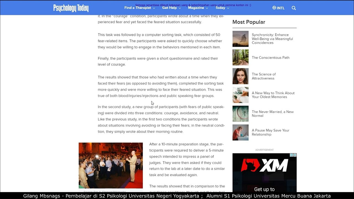Click paragraph starting "This task was followed"

point(160,41)
